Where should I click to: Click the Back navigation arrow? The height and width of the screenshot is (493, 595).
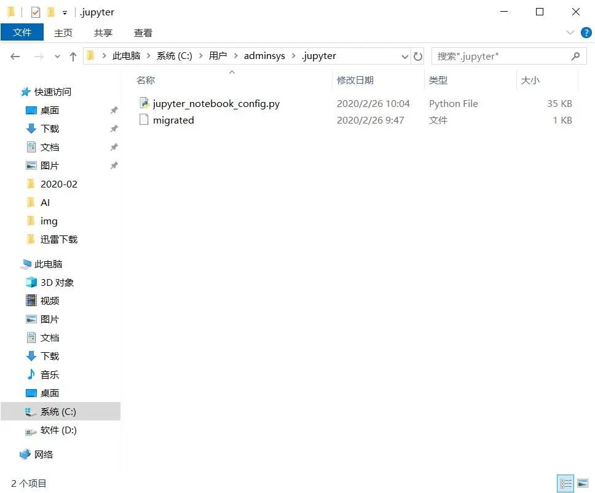pos(15,56)
